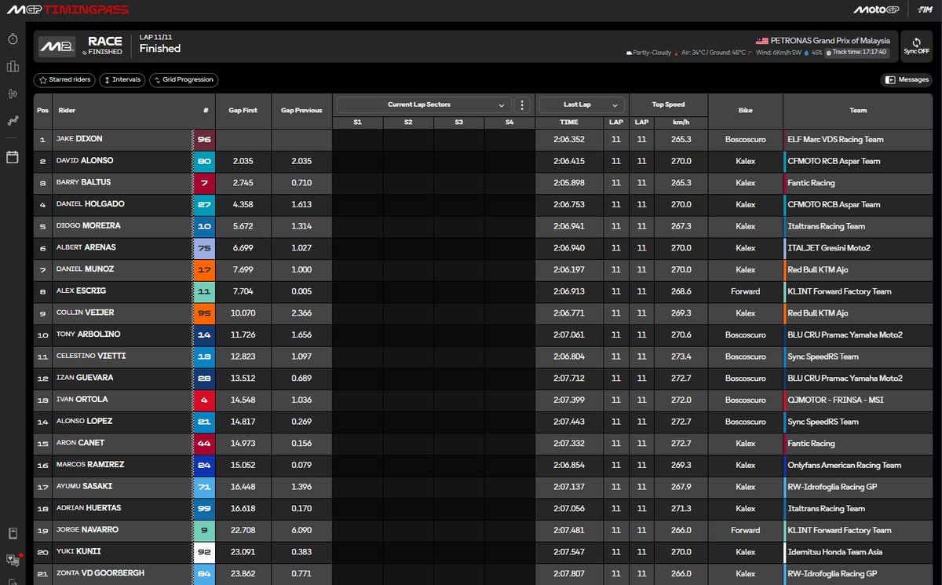Viewport: 942px width, 585px height.
Task: Open the box-plot analysis sidebar icon
Action: (x=13, y=93)
